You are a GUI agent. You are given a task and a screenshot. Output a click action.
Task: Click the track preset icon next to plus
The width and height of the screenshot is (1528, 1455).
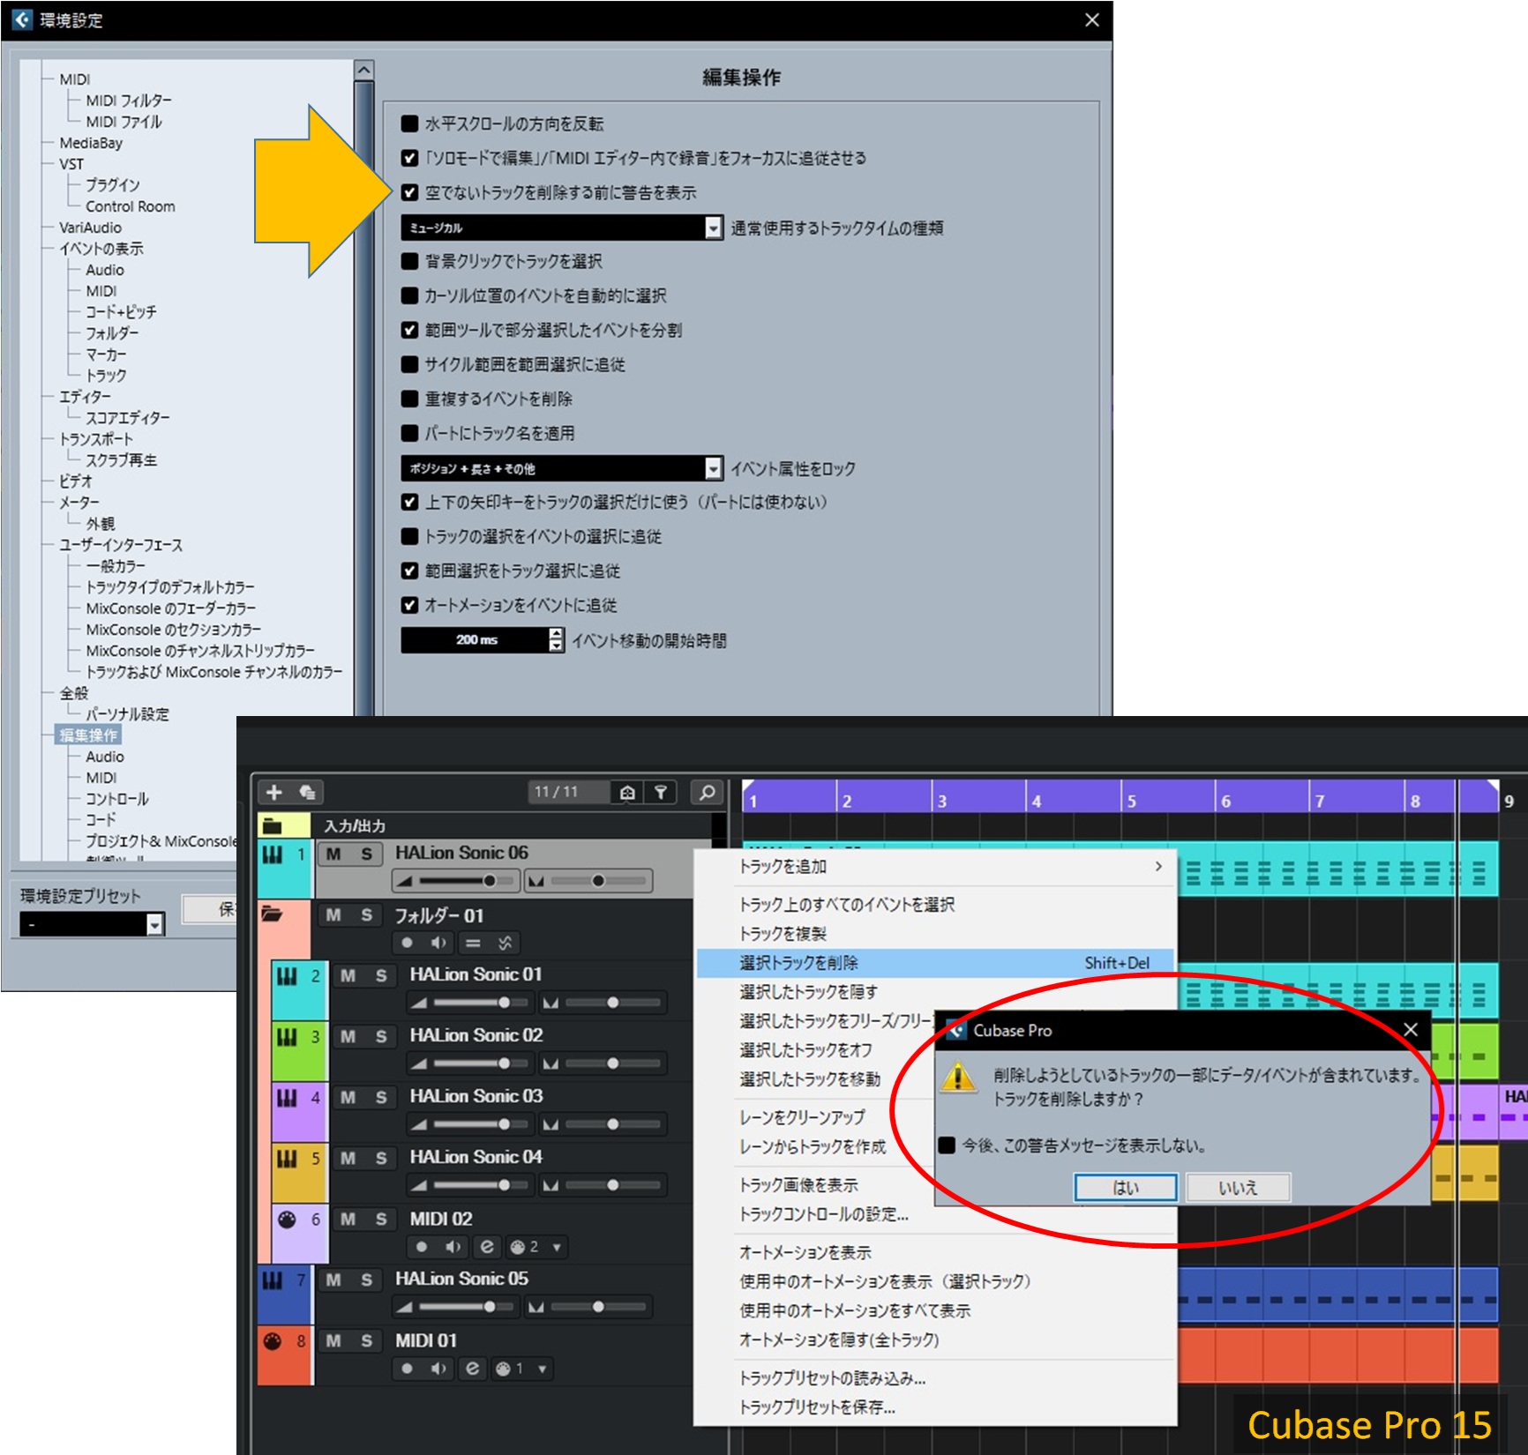(307, 792)
